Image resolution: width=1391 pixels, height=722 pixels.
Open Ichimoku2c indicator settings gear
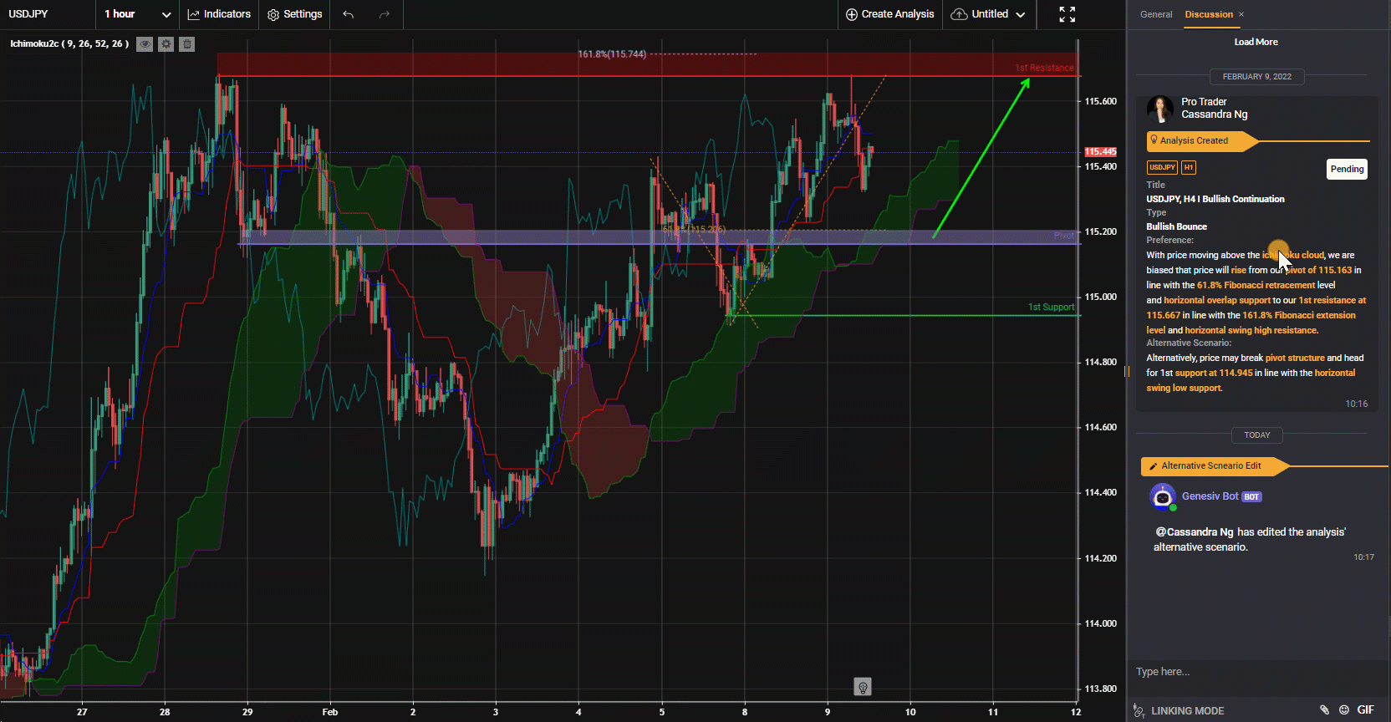pyautogui.click(x=166, y=44)
